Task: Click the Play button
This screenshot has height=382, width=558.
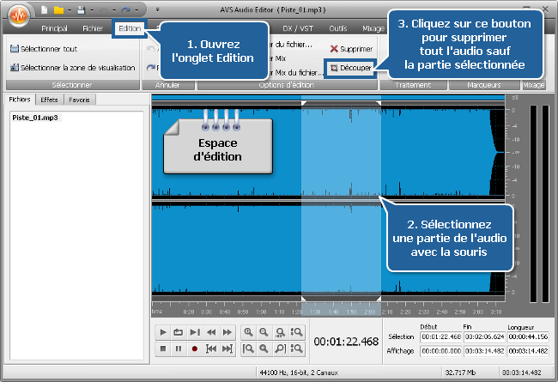Action: click(163, 332)
